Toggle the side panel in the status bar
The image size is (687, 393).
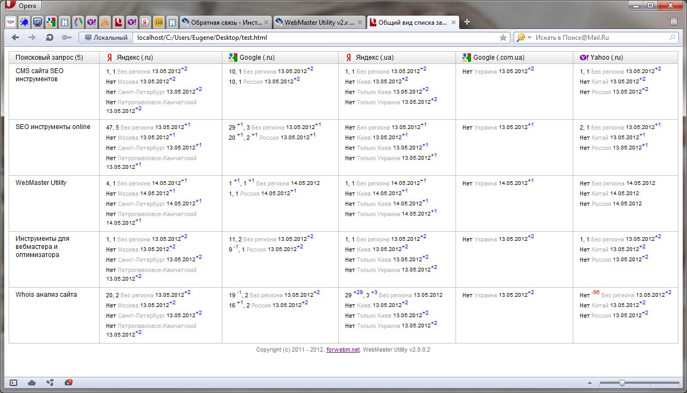pyautogui.click(x=14, y=383)
